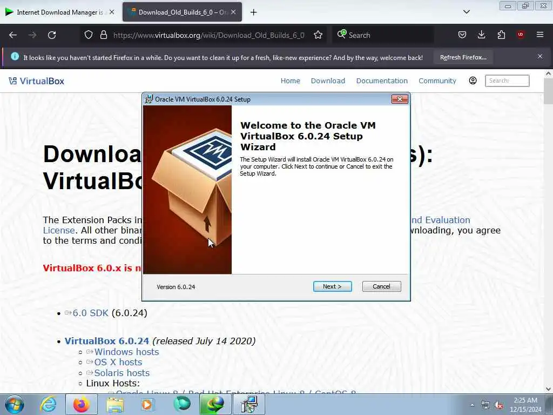Close the Download_Old_Builds_6_0 tab
This screenshot has width=553, height=415.
pyautogui.click(x=233, y=12)
